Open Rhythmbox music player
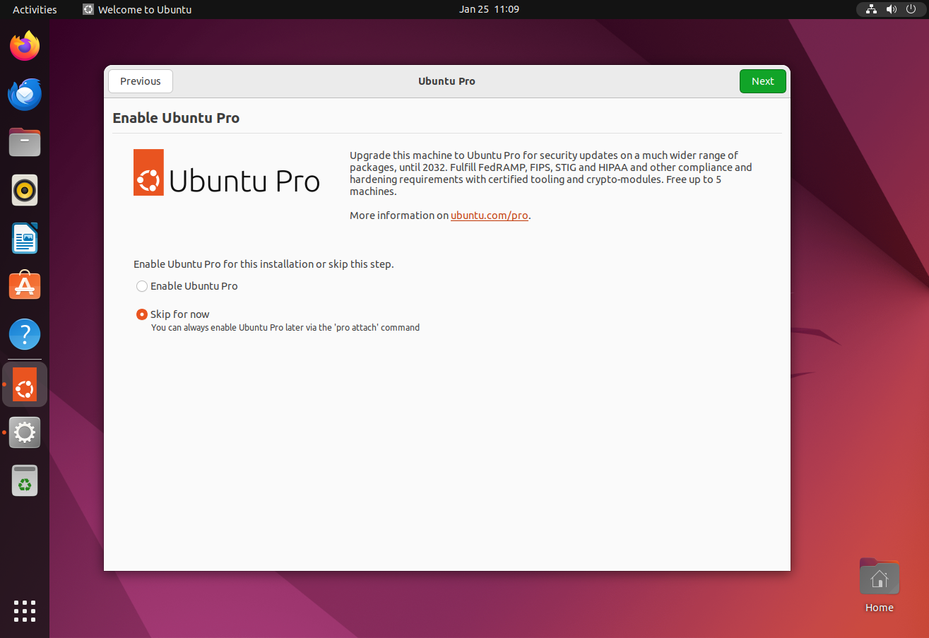The height and width of the screenshot is (638, 929). [25, 190]
